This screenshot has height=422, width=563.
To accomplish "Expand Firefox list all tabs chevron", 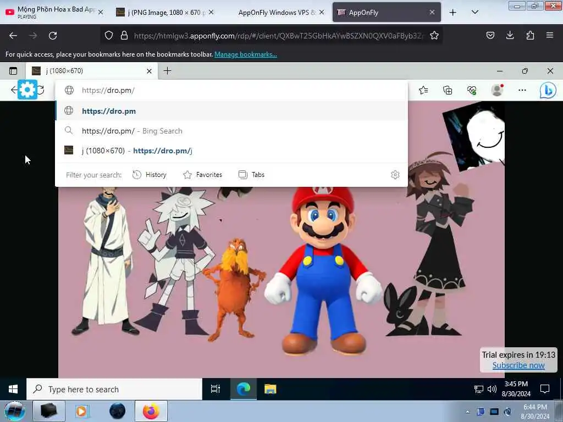I will click(474, 12).
